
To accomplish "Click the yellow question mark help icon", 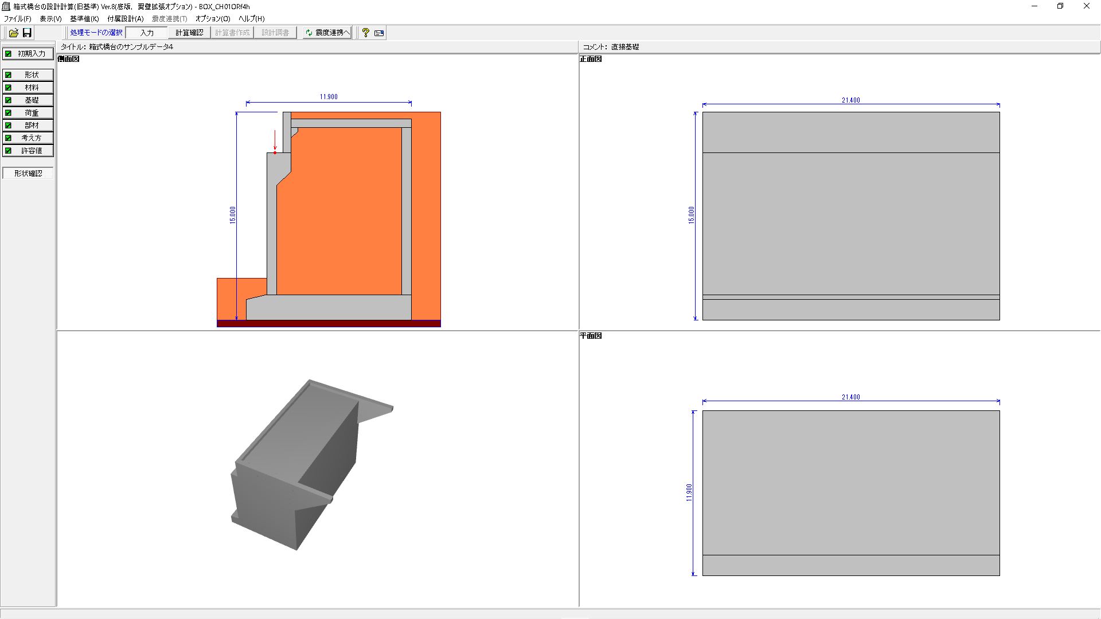I will point(366,33).
